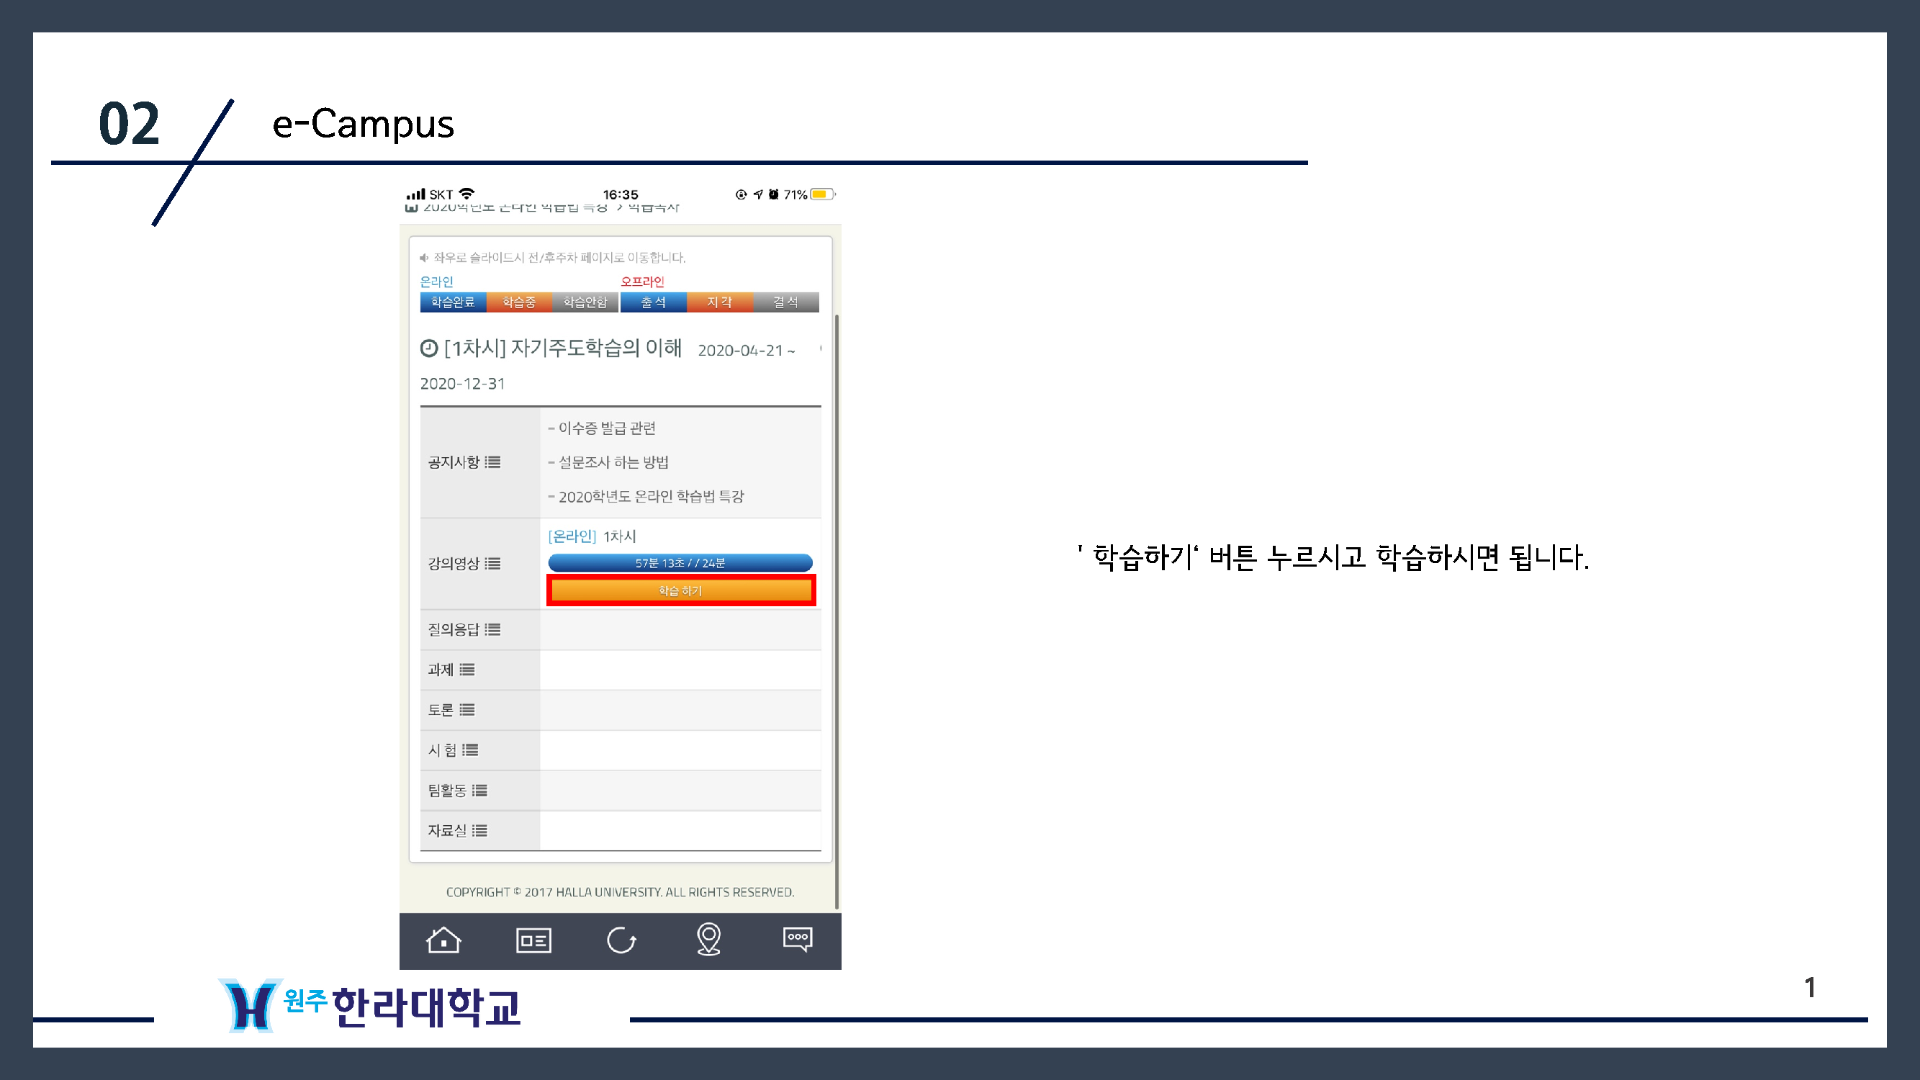This screenshot has height=1080, width=1920.
Task: Select the 학습중 orange status tab
Action: [519, 302]
